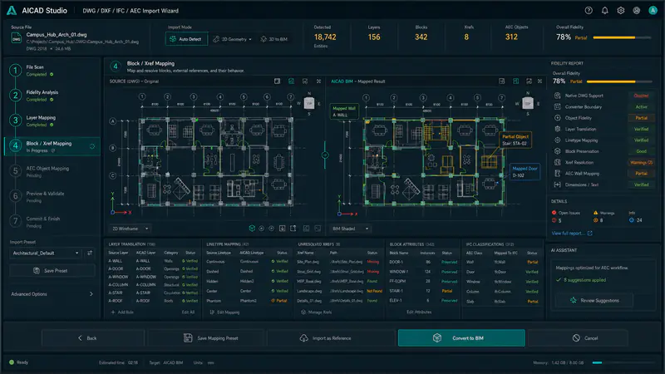Click the download icon in viewport toolbar

click(x=283, y=228)
